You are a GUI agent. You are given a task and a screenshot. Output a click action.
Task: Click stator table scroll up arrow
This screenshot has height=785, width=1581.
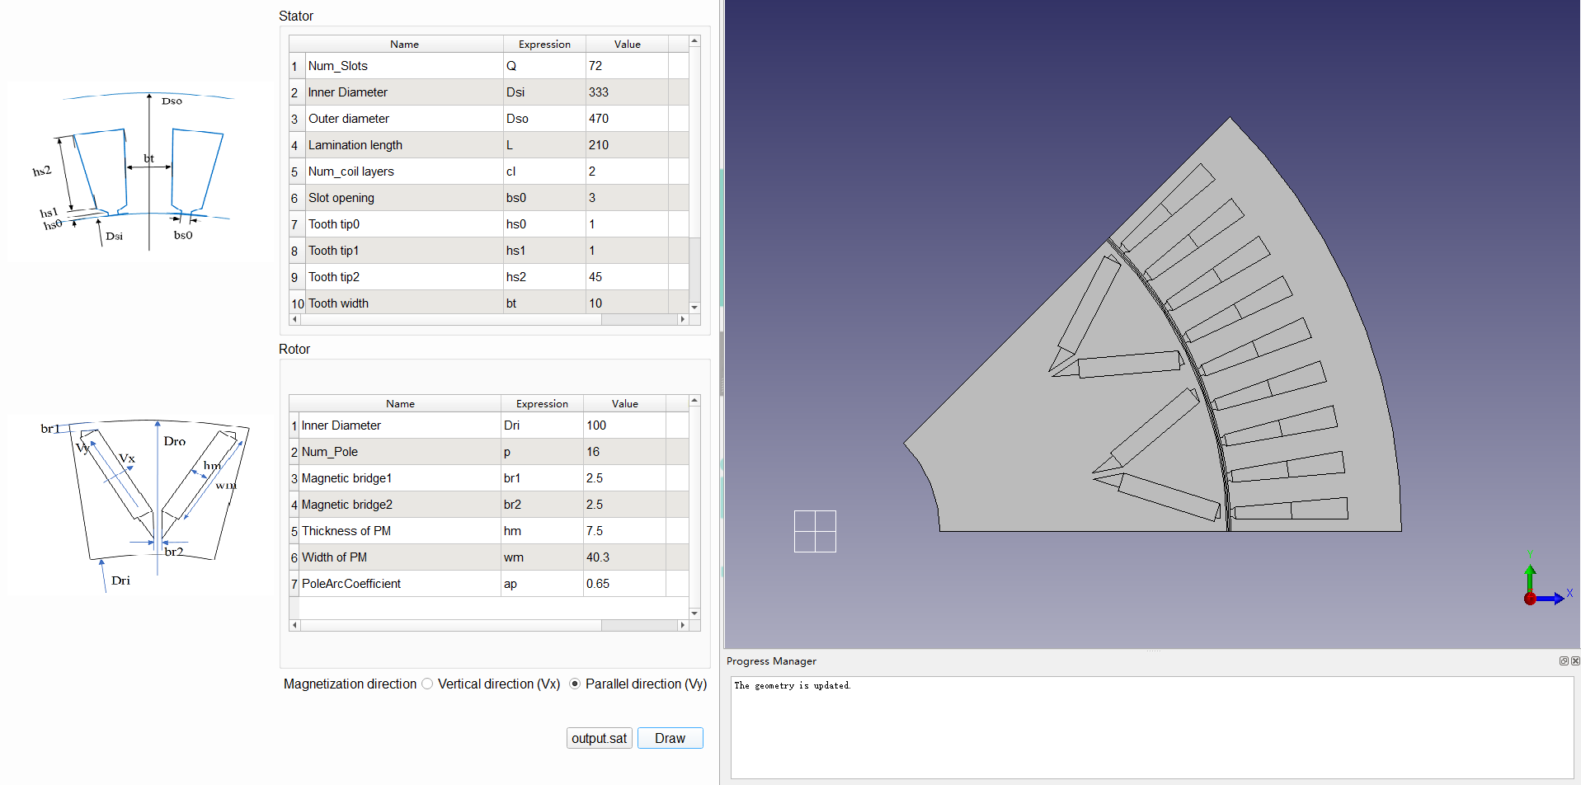[694, 41]
